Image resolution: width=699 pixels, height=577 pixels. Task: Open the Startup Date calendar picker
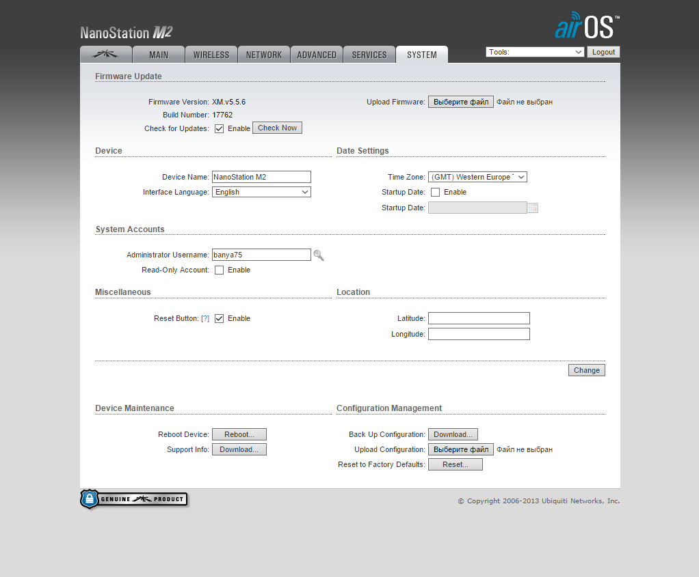tap(533, 208)
